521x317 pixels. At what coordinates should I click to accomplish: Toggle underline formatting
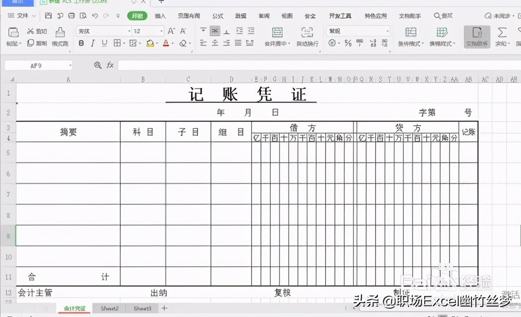click(104, 44)
